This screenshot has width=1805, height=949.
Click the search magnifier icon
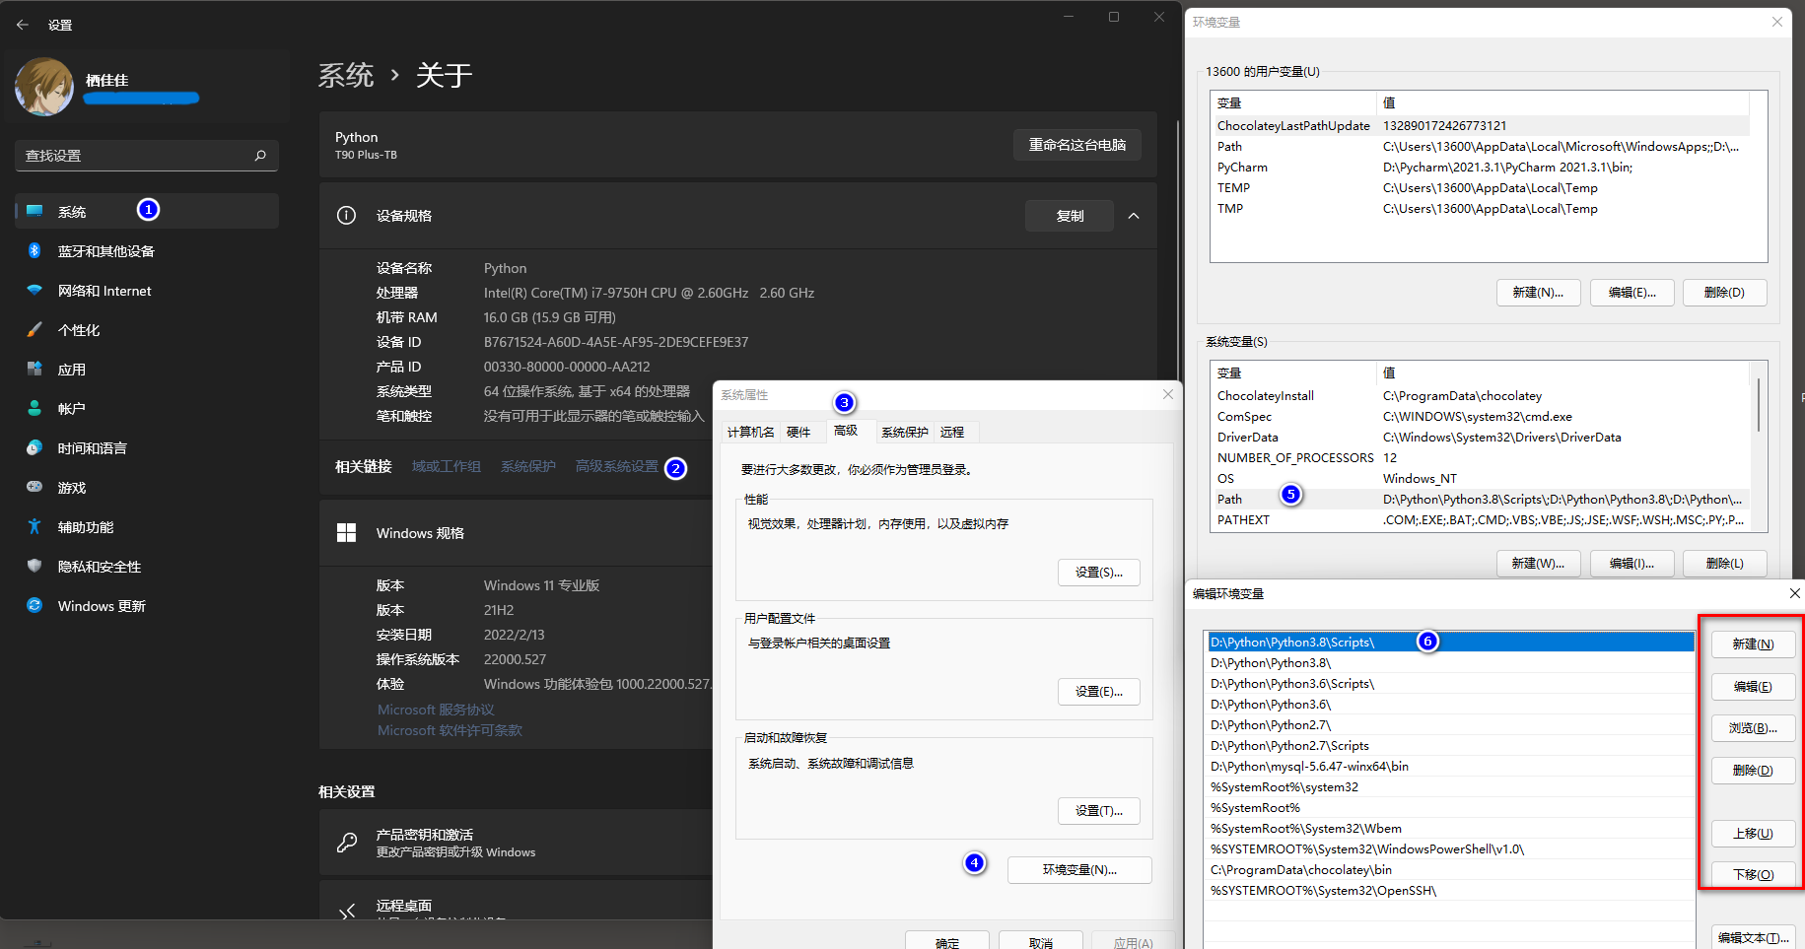(x=260, y=156)
